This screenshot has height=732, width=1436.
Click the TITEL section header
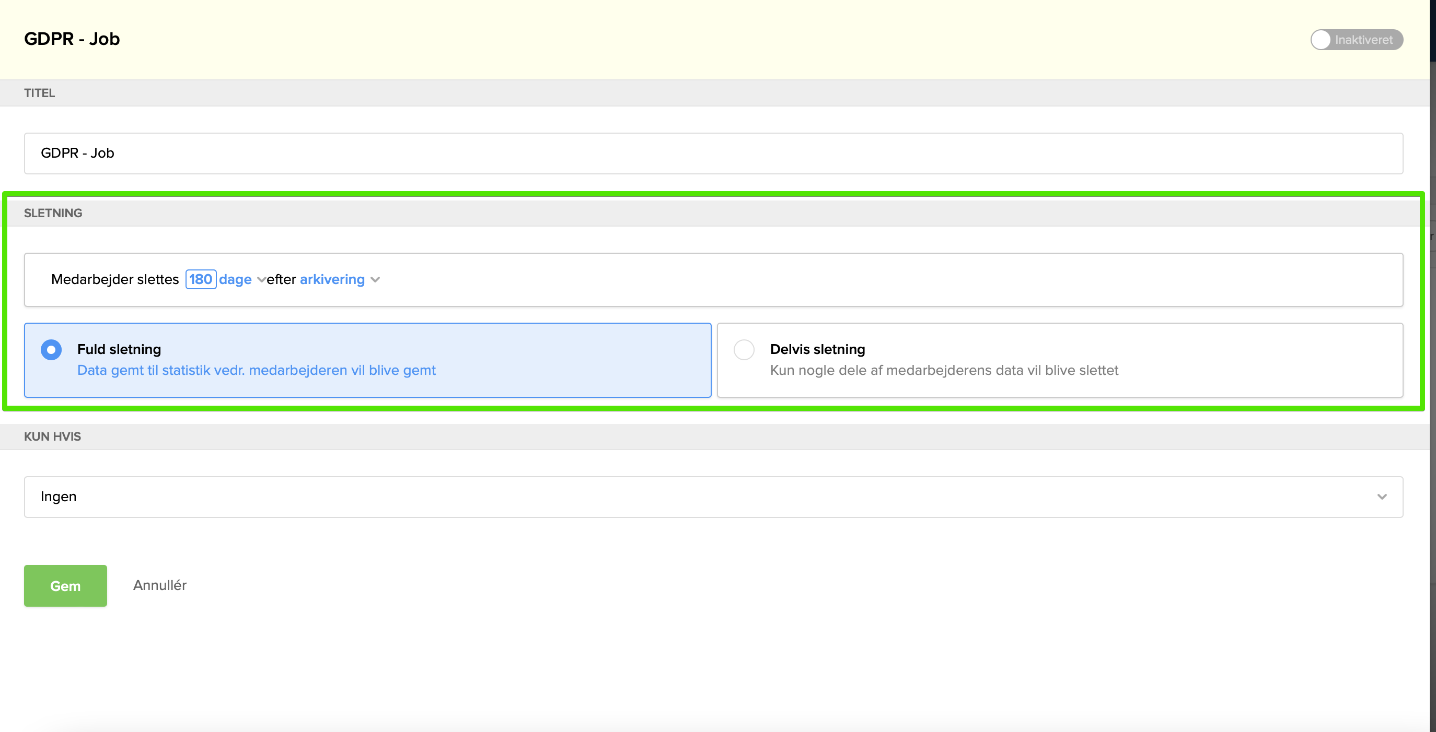(39, 93)
